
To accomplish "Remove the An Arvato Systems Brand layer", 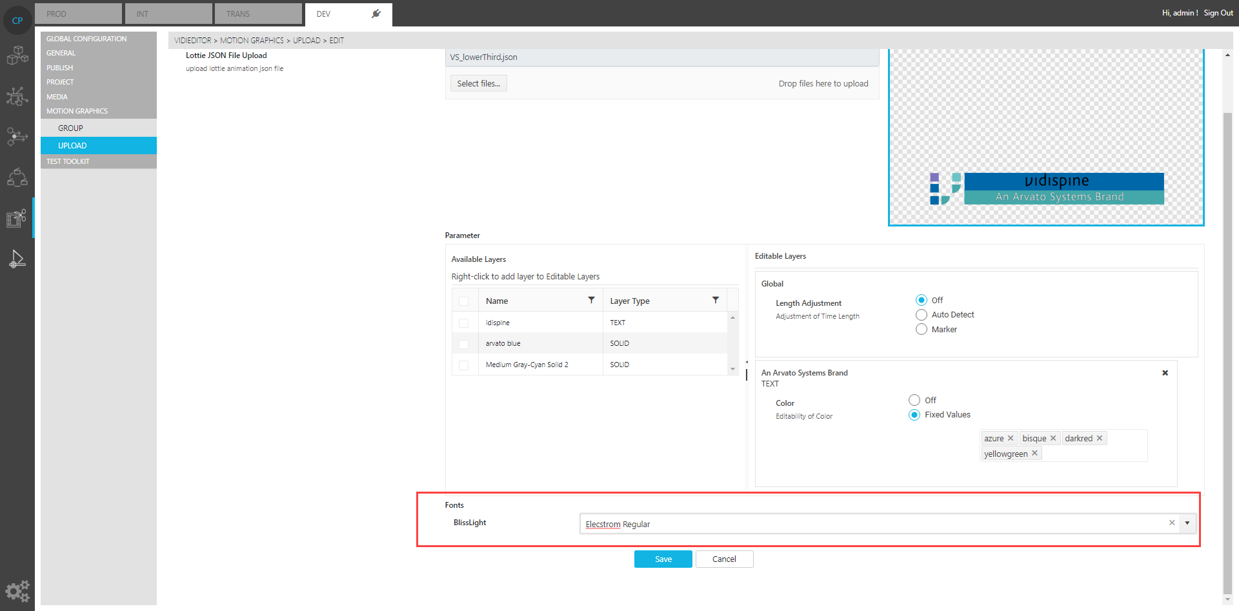I will tap(1165, 373).
